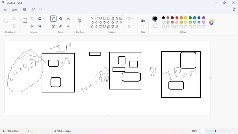Expand the Rotate options arrow
The width and height of the screenshot is (238, 134).
point(44,19)
